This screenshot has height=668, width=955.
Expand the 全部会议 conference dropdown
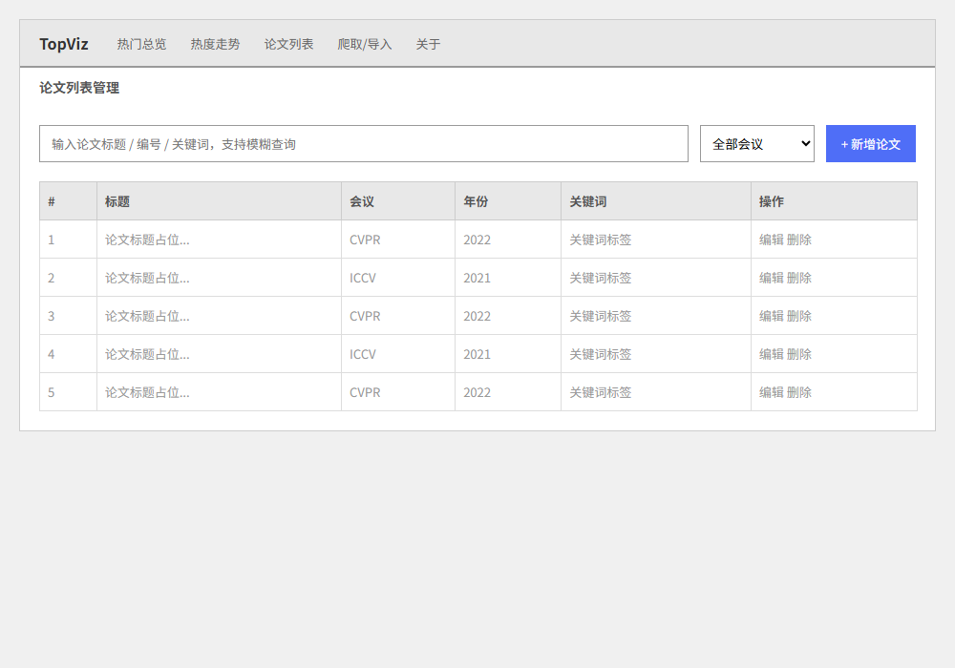pyautogui.click(x=757, y=143)
